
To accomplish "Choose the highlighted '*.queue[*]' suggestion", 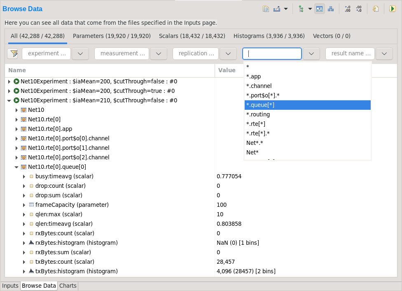I will click(x=308, y=105).
